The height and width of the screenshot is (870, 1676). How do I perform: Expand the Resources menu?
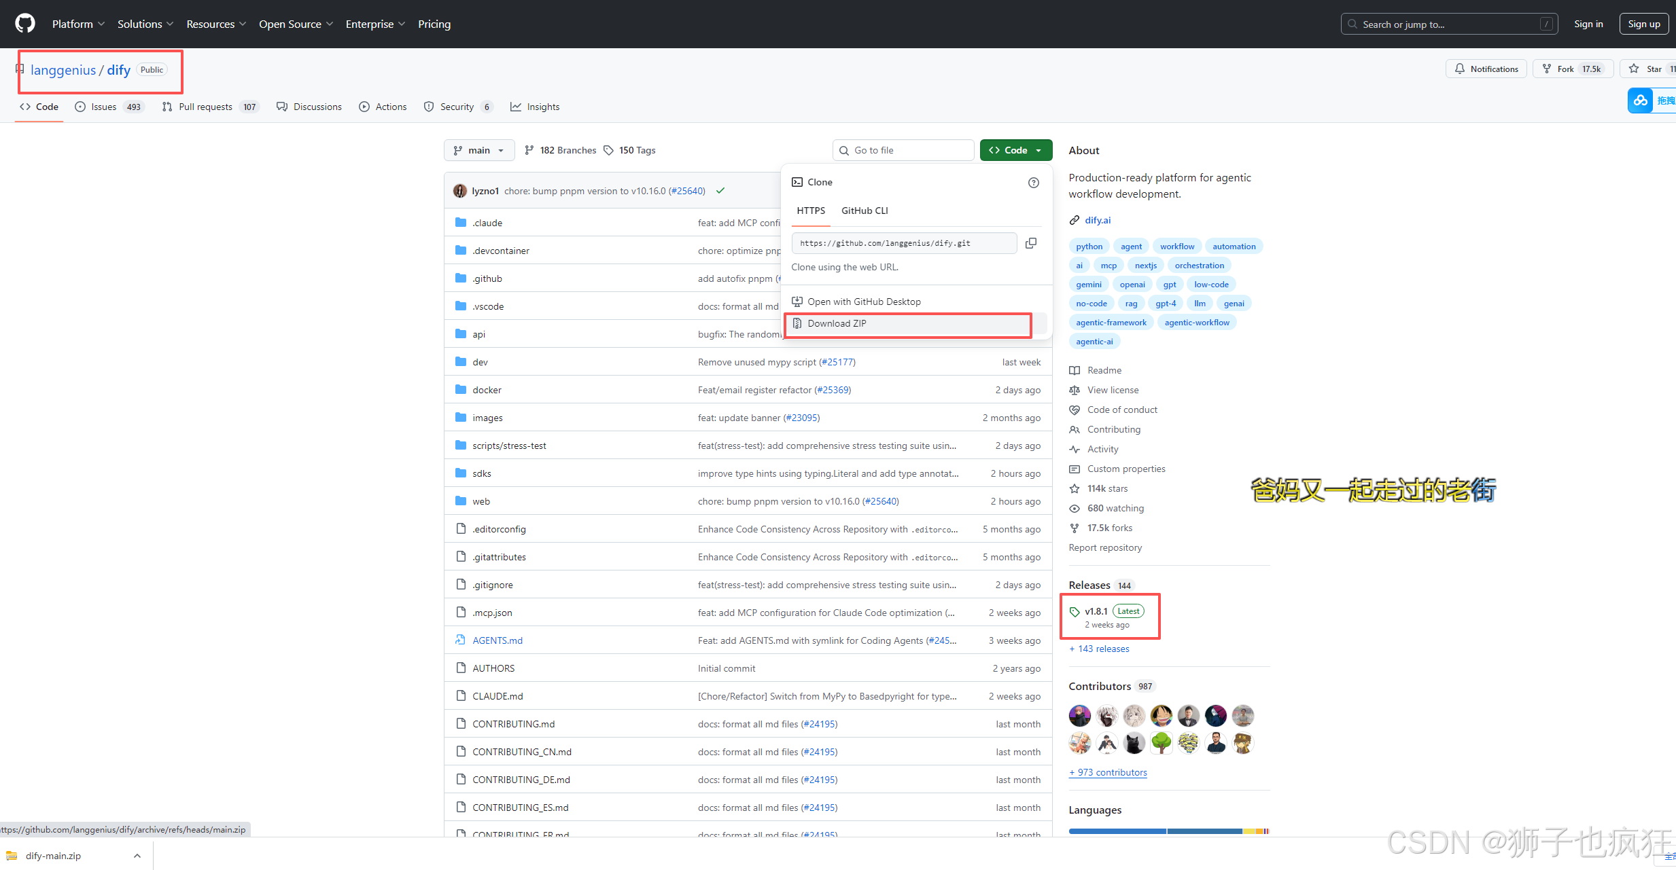click(216, 24)
